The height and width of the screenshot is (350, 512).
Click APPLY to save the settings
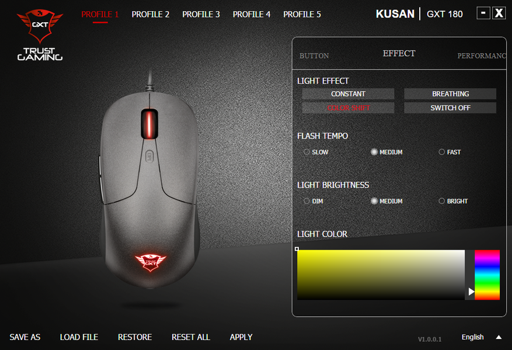click(241, 337)
